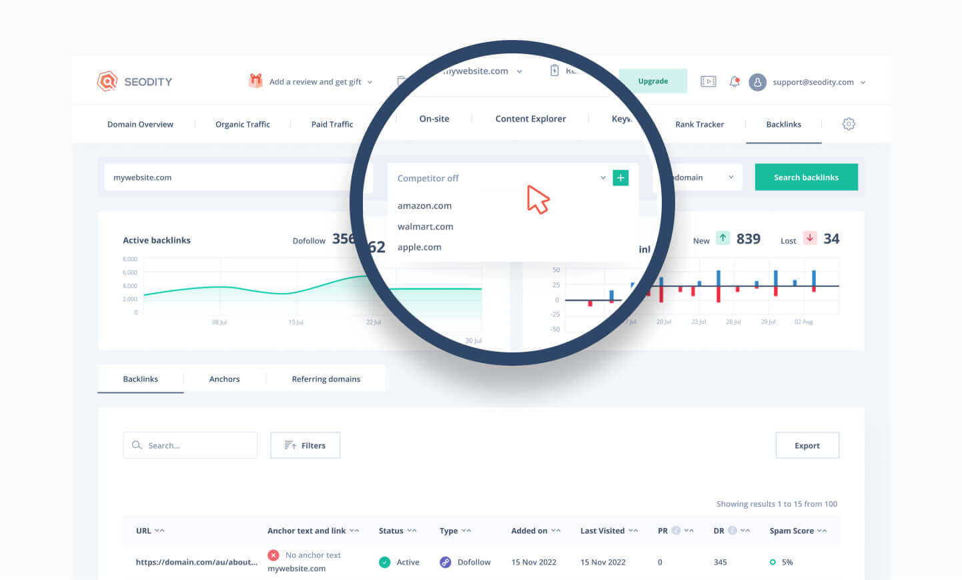This screenshot has width=962, height=580.
Task: Open Rank Tracker tab
Action: tap(699, 124)
